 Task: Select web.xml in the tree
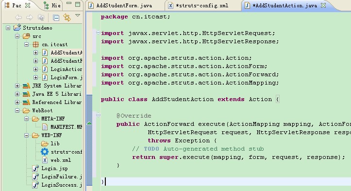(x=61, y=160)
